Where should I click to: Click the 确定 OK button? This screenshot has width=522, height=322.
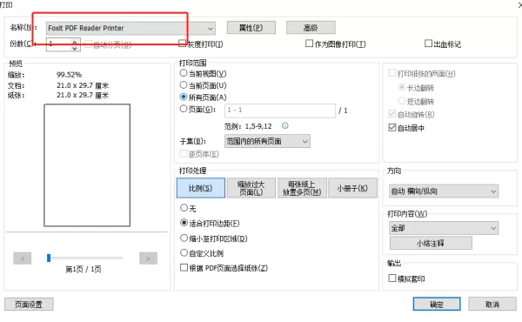point(437,304)
